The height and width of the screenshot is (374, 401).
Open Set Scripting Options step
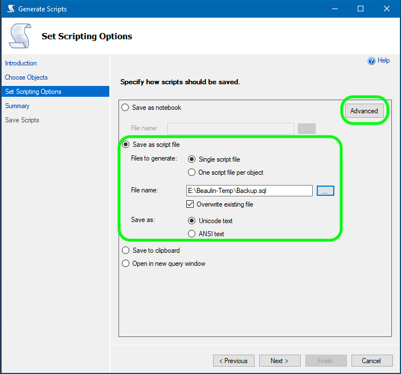(55, 91)
